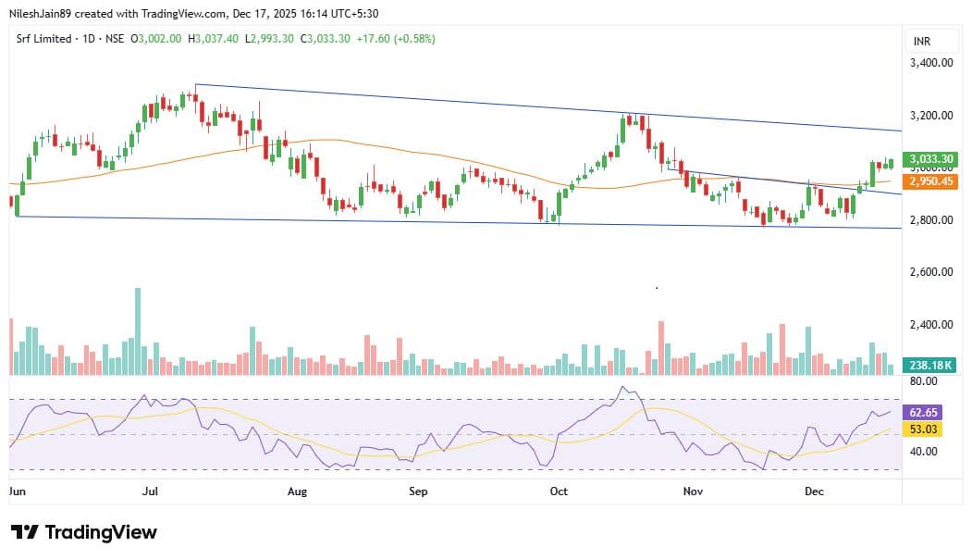
Task: Click the 40.00 RSI axis label
Action: (x=923, y=452)
